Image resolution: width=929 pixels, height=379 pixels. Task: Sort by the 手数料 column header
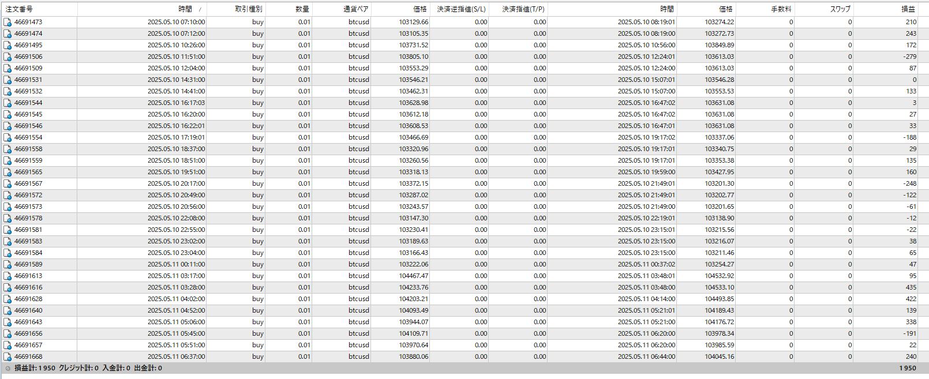tap(781, 9)
